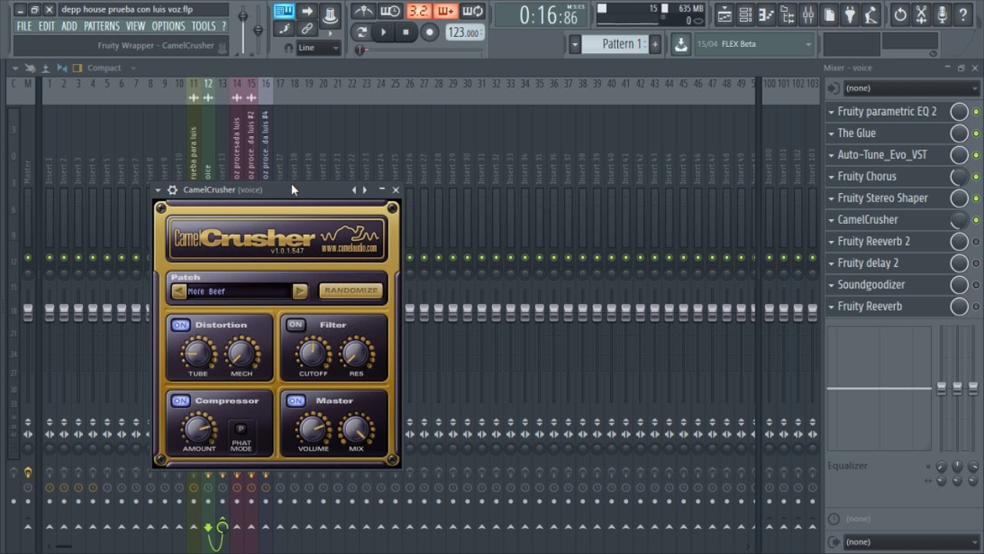Open the Auto-Tune_Evo_VST slot arrow menu
Image resolution: width=984 pixels, height=554 pixels.
pyautogui.click(x=831, y=155)
